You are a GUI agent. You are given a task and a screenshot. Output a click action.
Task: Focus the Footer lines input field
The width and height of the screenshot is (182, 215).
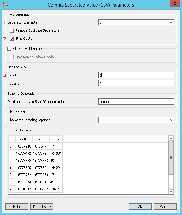(136, 83)
